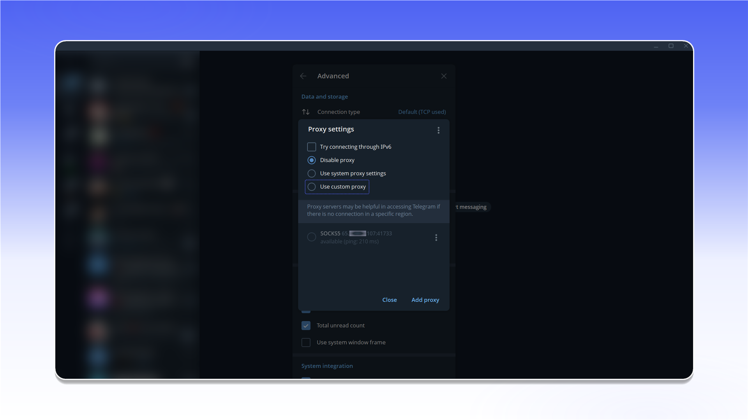The image size is (748, 420).
Task: Open the Proxy settings three-dot menu
Action: point(438,130)
